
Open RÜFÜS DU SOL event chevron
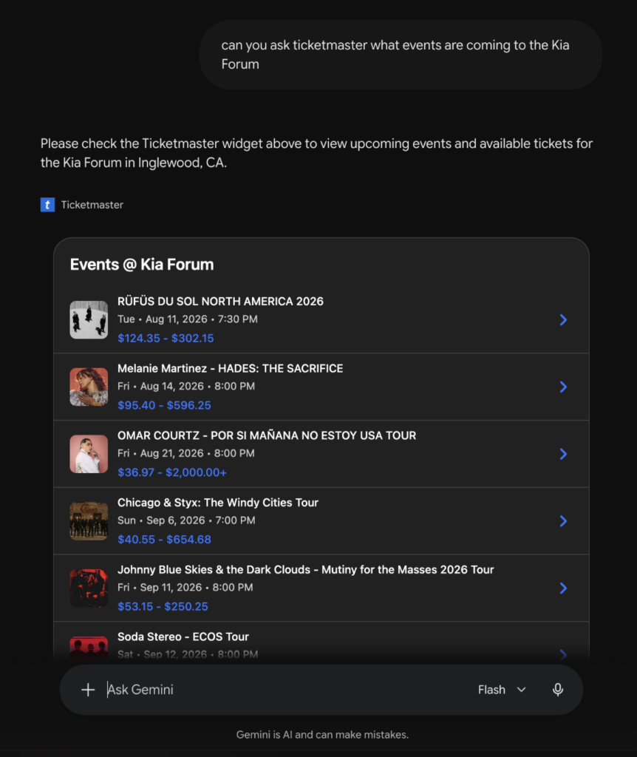pyautogui.click(x=563, y=319)
